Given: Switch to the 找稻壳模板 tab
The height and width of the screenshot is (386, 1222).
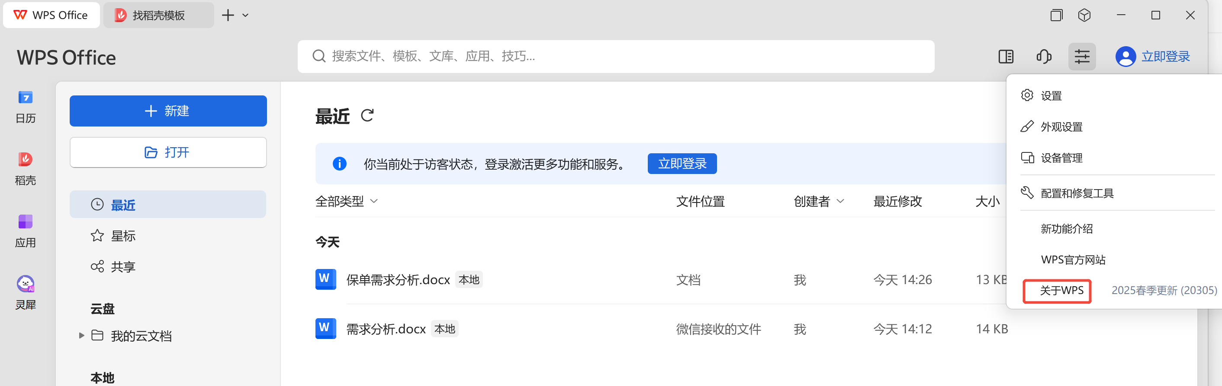Looking at the screenshot, I should [158, 15].
